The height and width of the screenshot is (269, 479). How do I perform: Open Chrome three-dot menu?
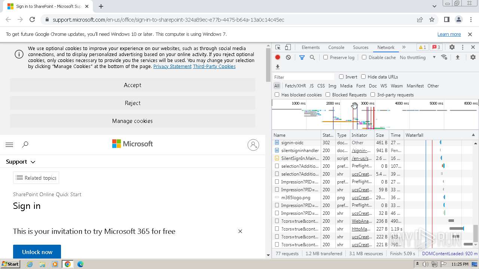pyautogui.click(x=471, y=19)
